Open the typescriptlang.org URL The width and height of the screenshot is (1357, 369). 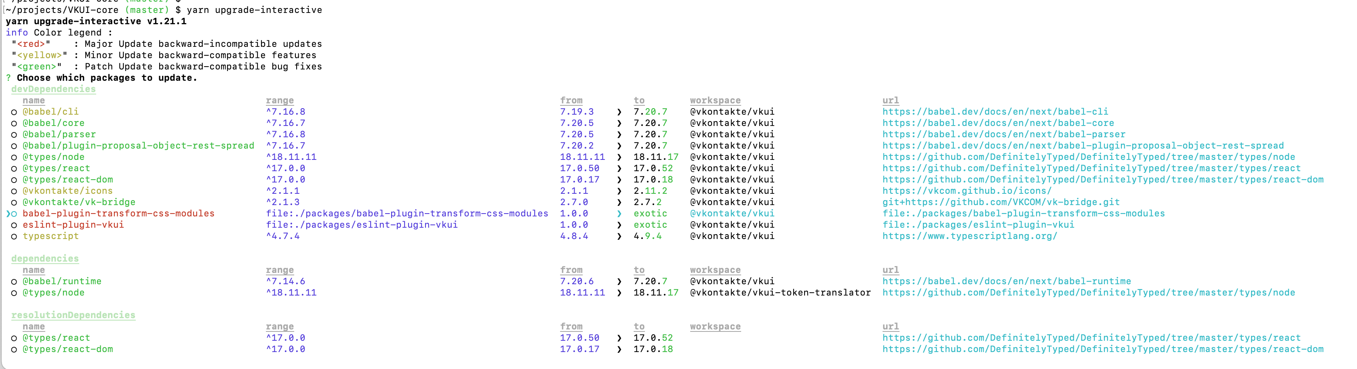coord(970,236)
